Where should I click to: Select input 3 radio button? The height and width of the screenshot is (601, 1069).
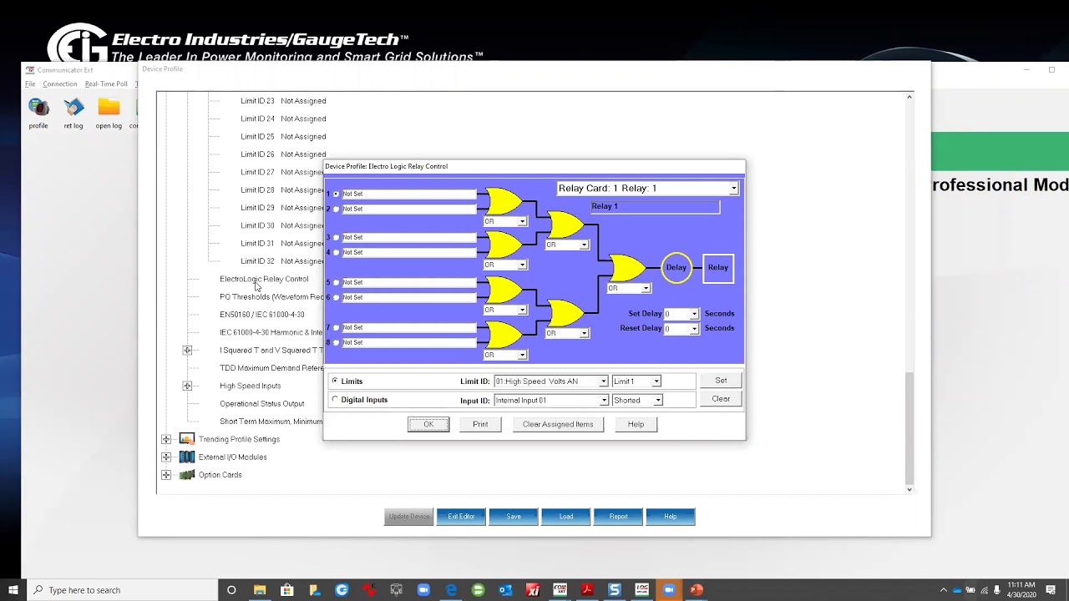(337, 237)
